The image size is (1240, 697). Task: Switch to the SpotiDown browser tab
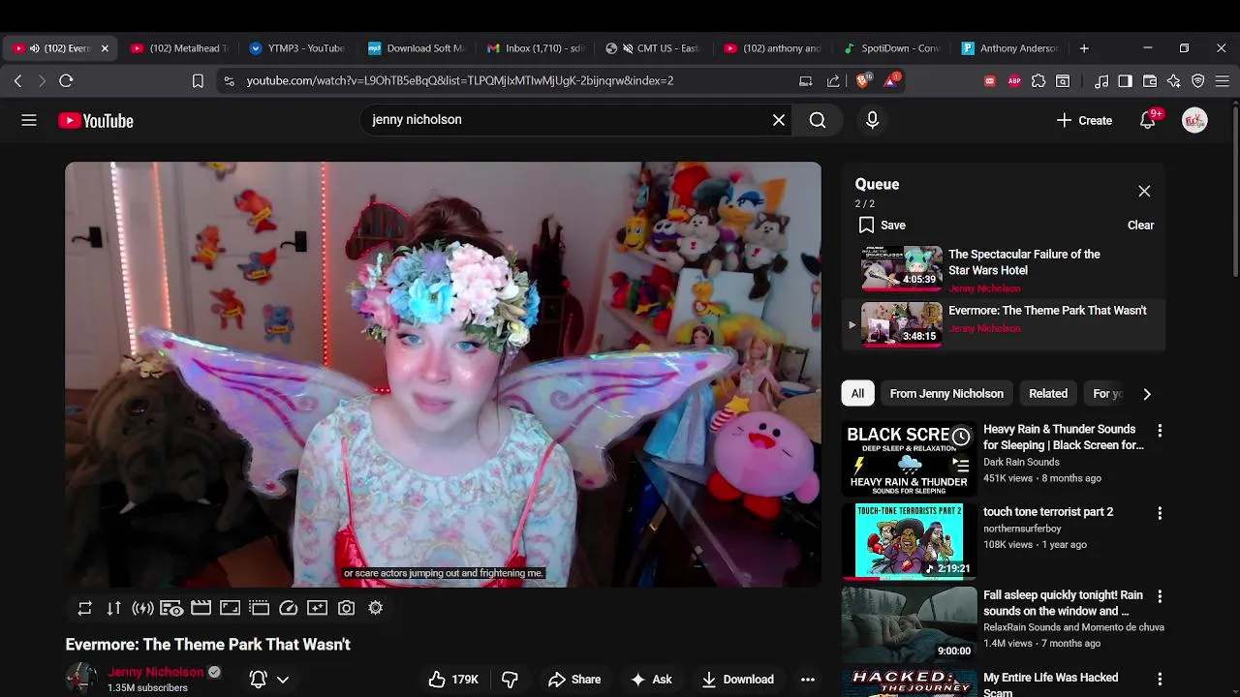[x=893, y=48]
